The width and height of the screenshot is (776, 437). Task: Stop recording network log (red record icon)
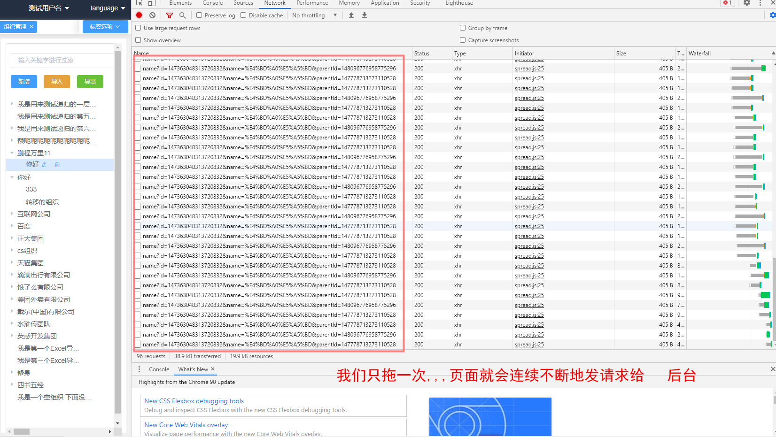click(x=139, y=15)
